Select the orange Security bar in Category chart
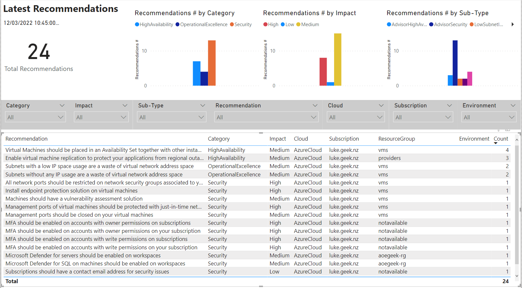522x288 pixels. (212, 63)
